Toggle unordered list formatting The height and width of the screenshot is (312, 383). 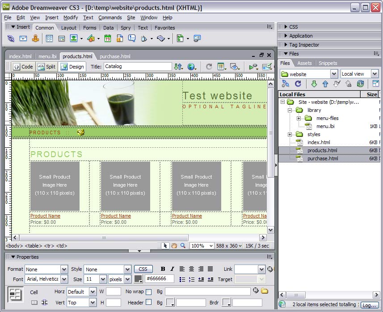pos(182,279)
